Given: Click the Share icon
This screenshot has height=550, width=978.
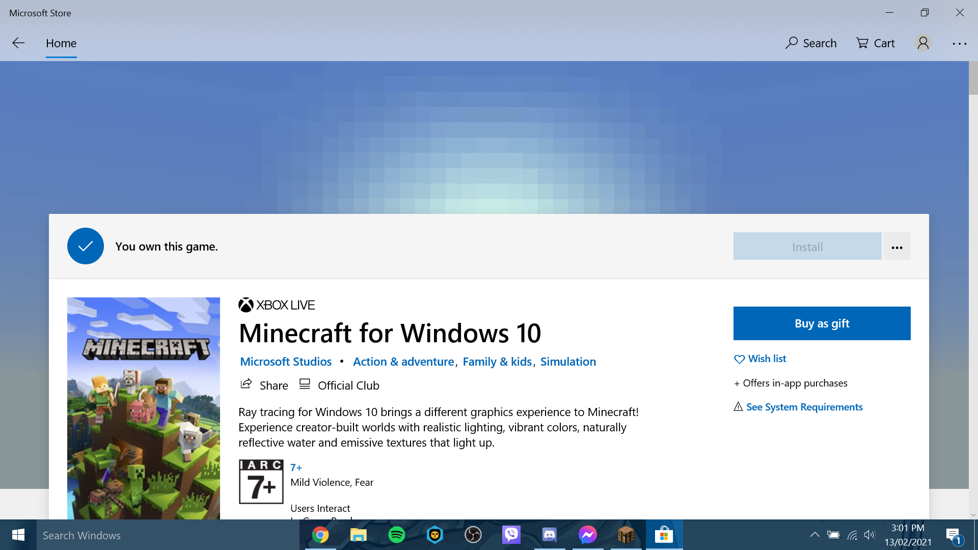Looking at the screenshot, I should pyautogui.click(x=247, y=384).
